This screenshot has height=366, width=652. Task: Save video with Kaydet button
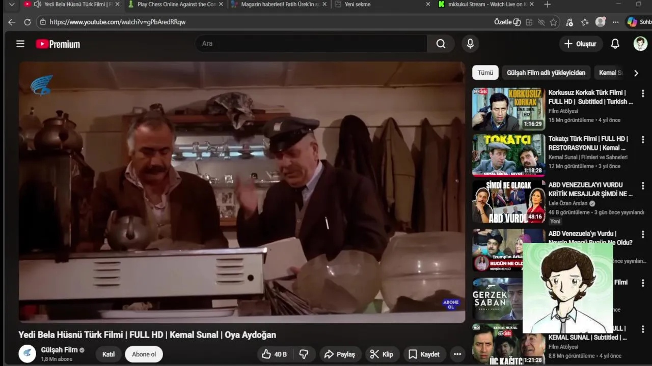coord(424,354)
